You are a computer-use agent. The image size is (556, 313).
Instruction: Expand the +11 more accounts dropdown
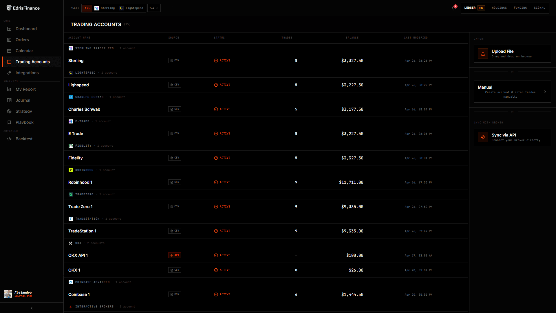[x=154, y=8]
